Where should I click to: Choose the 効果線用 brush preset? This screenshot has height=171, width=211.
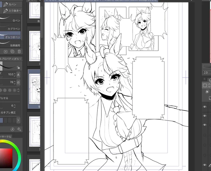10,44
